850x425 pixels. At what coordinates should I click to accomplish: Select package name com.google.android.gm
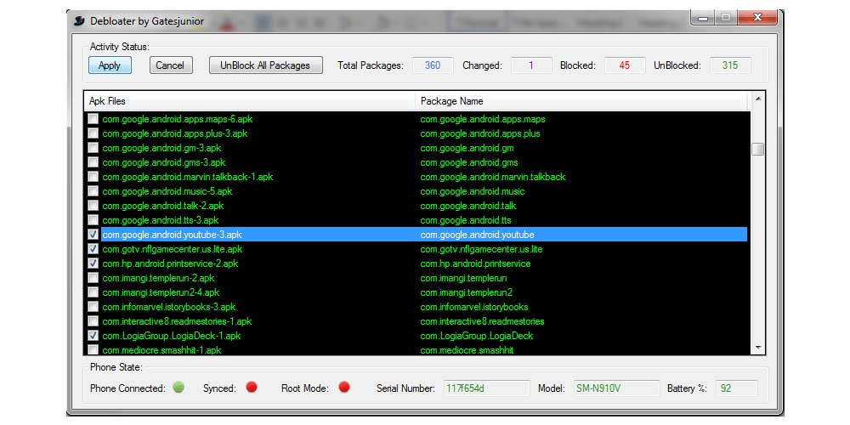467,147
